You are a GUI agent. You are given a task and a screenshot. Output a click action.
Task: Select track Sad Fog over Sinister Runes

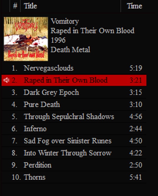coord(74,141)
